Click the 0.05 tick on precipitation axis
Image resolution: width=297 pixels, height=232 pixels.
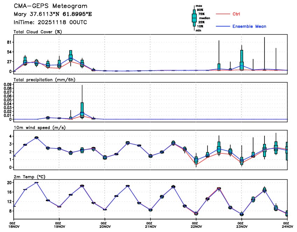tap(8, 100)
